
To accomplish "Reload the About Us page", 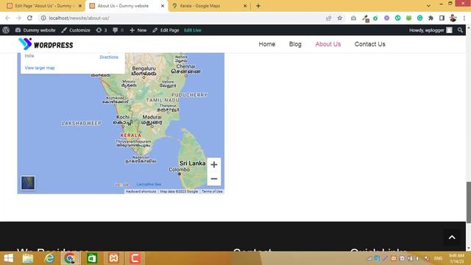I will [29, 18].
